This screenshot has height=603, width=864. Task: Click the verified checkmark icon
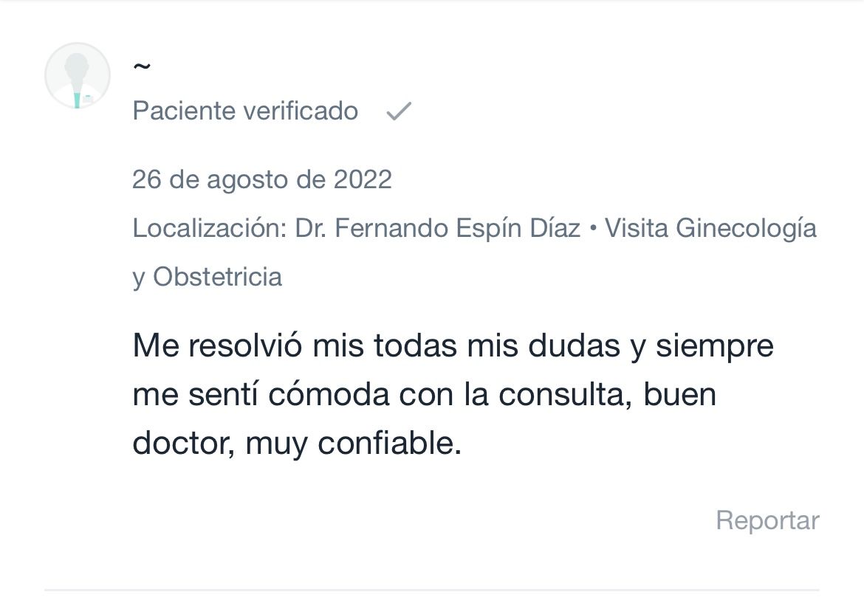pos(398,111)
